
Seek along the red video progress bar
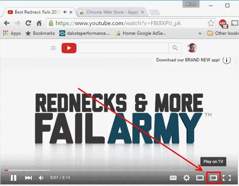[x=119, y=170]
